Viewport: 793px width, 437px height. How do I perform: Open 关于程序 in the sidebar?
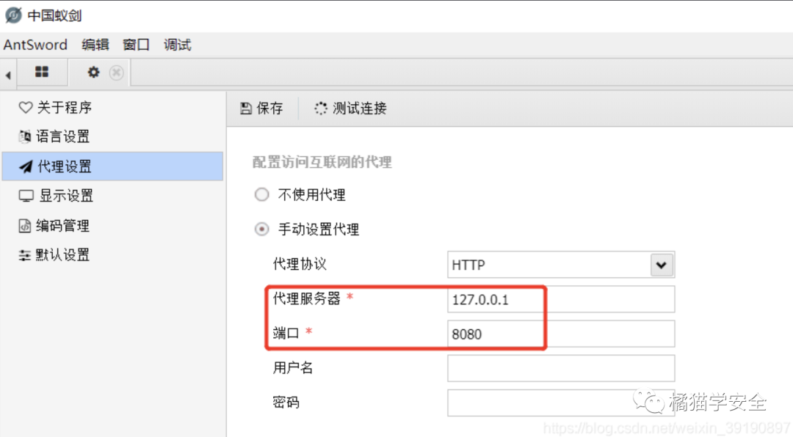(x=113, y=108)
